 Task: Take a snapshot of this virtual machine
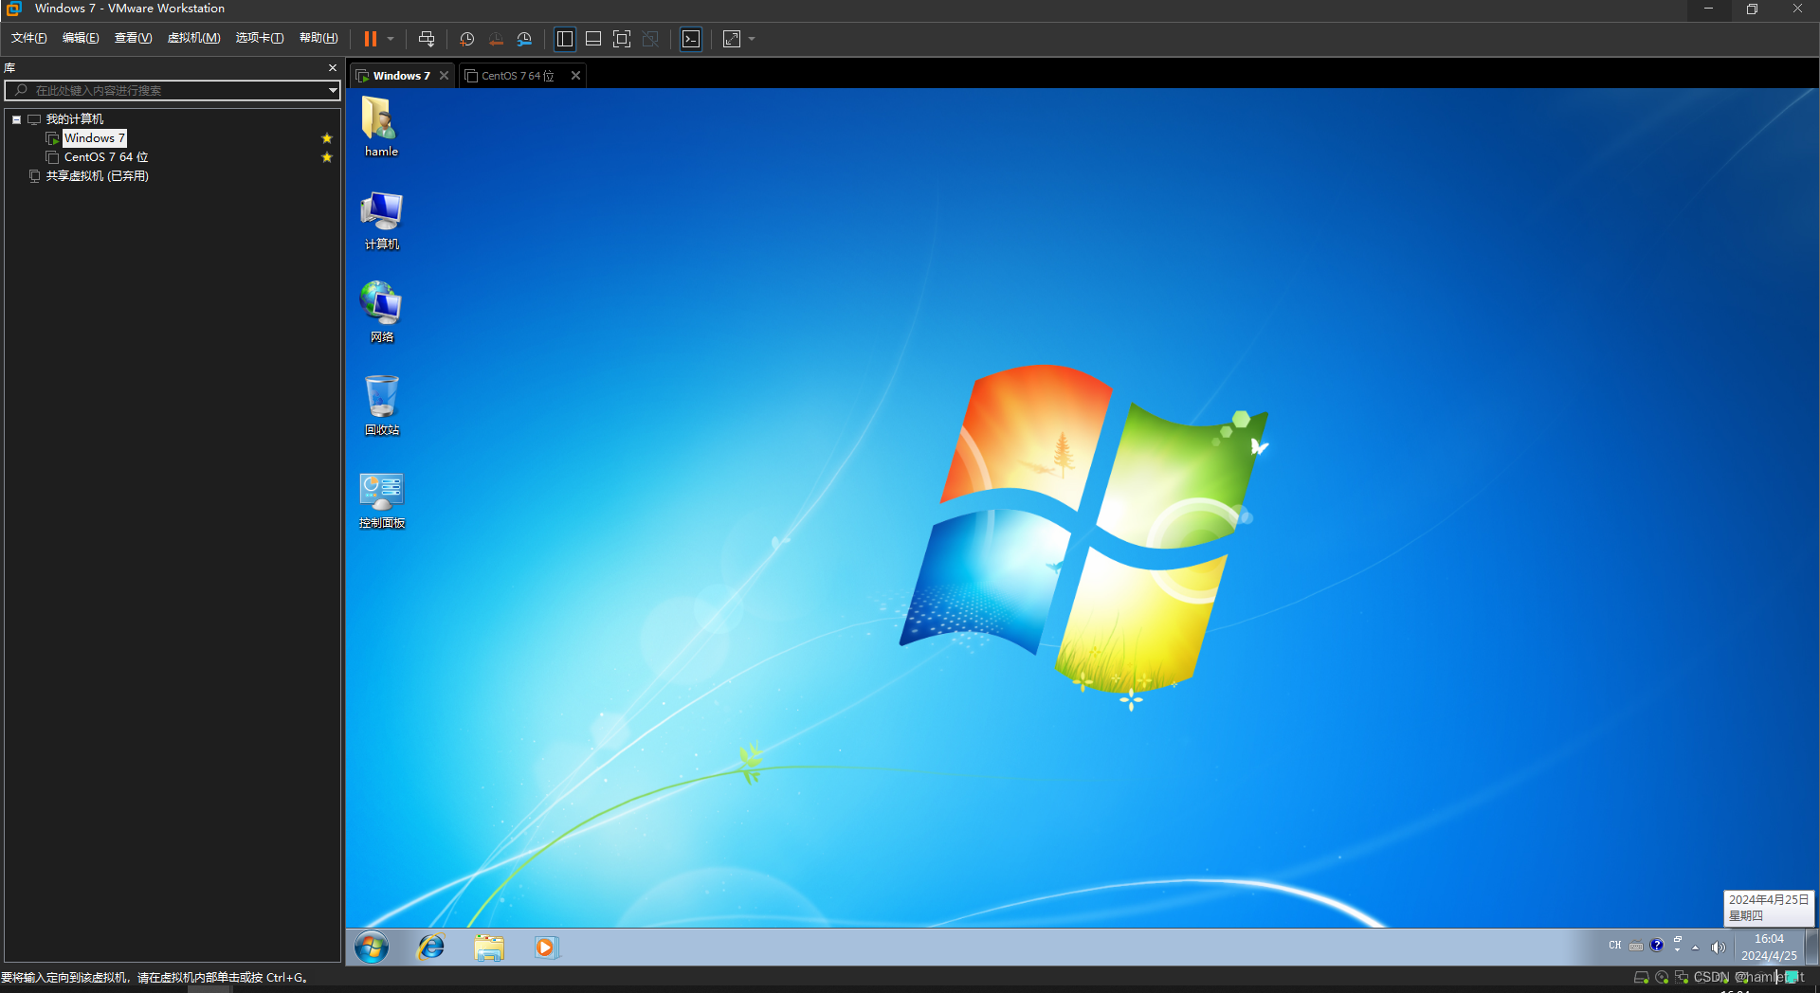pyautogui.click(x=466, y=39)
